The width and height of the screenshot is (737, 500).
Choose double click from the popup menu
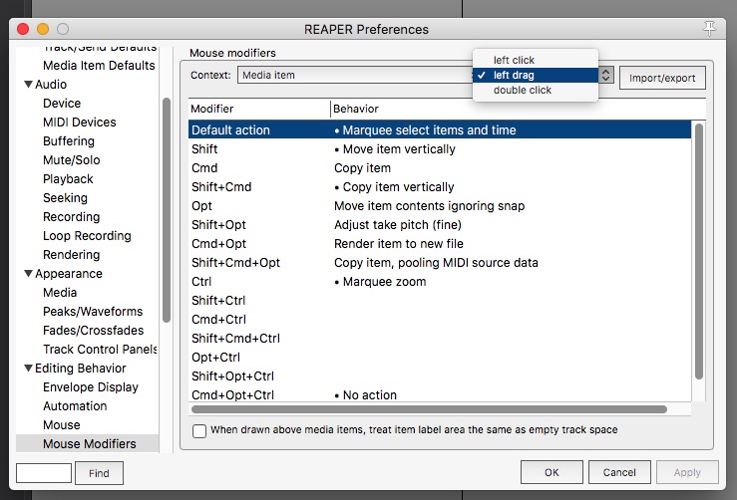[x=535, y=91]
